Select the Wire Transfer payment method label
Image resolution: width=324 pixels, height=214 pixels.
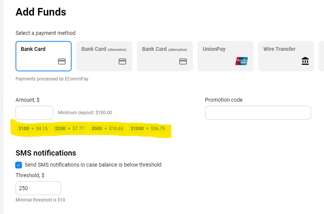pos(279,49)
